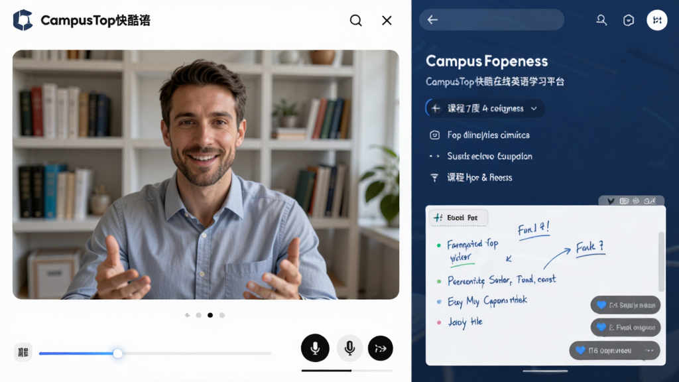Click the blue slider handle
The width and height of the screenshot is (679, 382).
(117, 353)
